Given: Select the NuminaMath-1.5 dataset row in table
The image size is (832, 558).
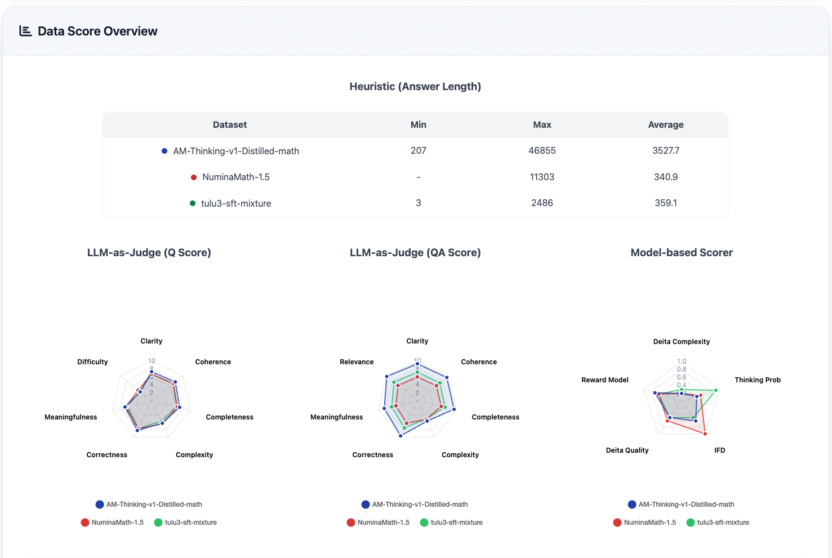Looking at the screenshot, I should (x=235, y=177).
